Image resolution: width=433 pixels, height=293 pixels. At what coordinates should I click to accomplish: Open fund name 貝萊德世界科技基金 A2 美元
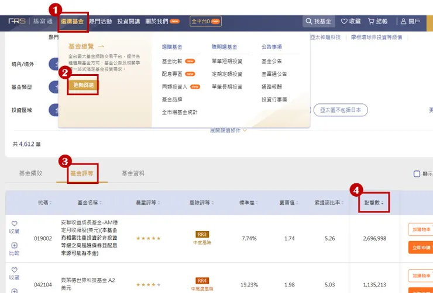88,284
